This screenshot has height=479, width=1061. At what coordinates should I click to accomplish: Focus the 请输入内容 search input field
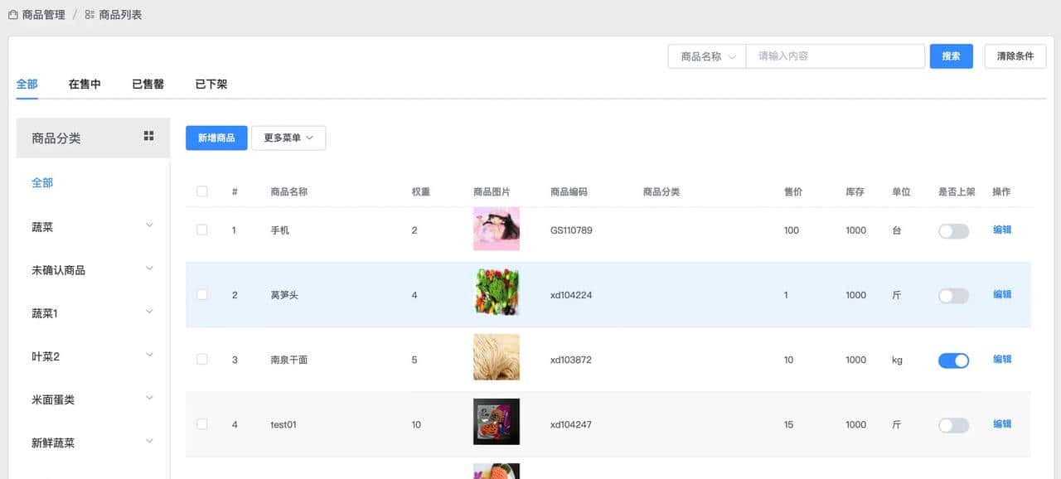tap(835, 56)
